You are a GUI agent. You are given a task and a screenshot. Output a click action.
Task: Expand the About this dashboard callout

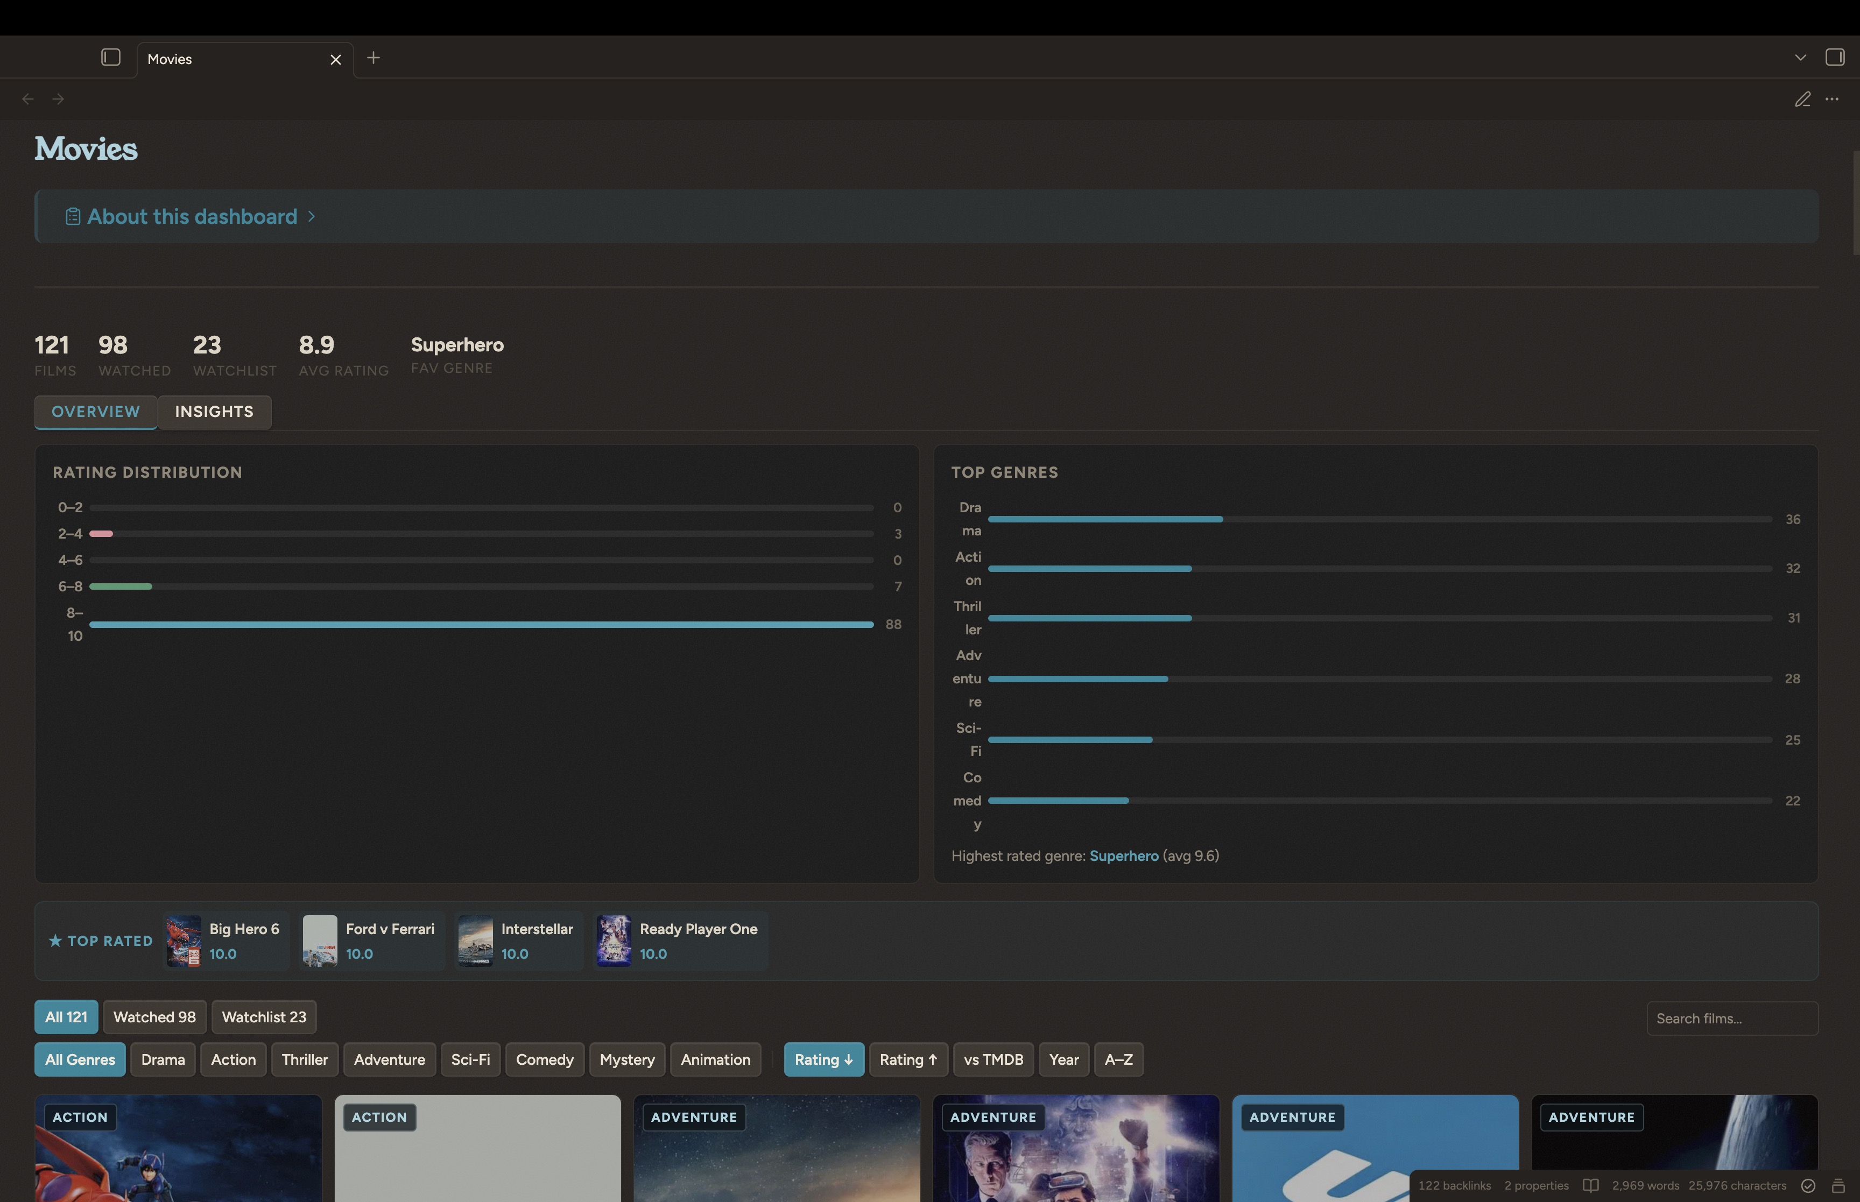pos(192,216)
